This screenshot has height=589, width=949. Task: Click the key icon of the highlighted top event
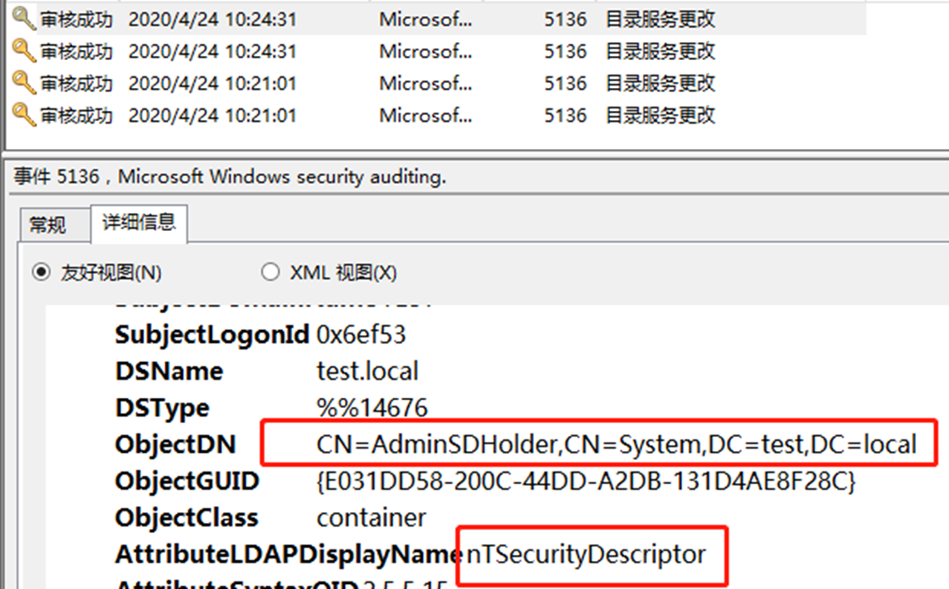25,19
